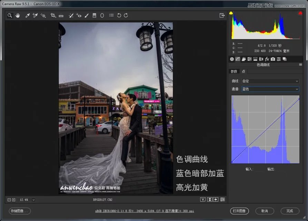This screenshot has height=221, width=308.
Task: Click the 打开图像 open image button
Action: 239,211
